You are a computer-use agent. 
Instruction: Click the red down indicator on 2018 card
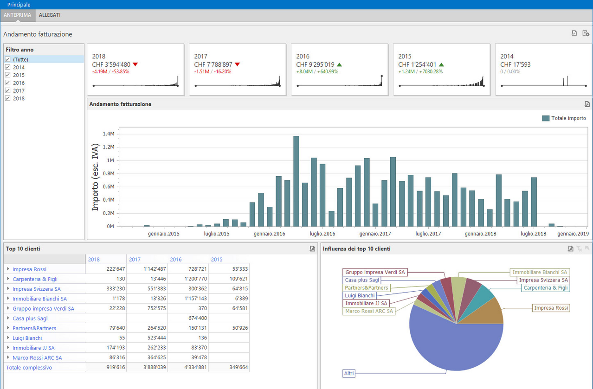135,64
